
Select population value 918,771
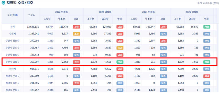tap(35, 69)
